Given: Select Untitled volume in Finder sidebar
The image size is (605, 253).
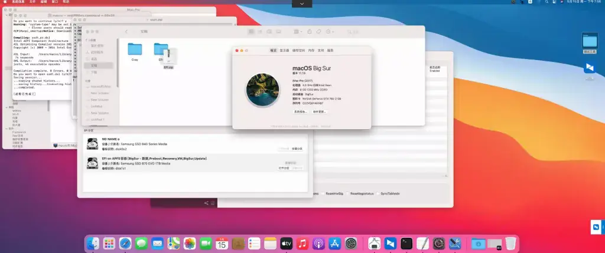Looking at the screenshot, I should (x=96, y=106).
